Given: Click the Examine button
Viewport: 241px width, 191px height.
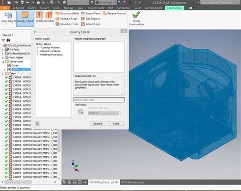Looking at the screenshot, I should [98, 123].
